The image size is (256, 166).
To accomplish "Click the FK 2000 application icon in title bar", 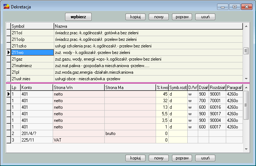I will point(7,7).
